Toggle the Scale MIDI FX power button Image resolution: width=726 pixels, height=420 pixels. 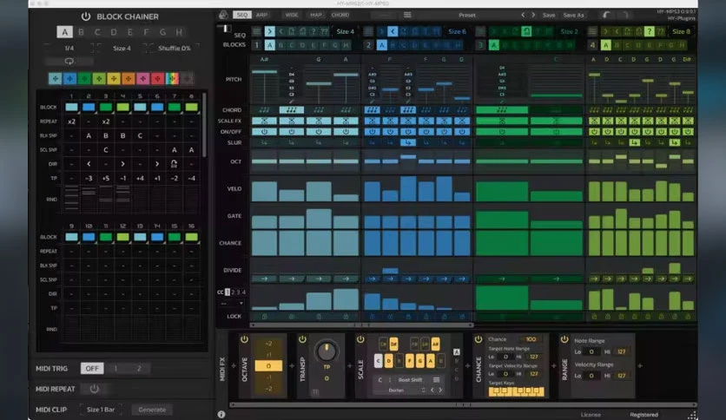(360, 339)
